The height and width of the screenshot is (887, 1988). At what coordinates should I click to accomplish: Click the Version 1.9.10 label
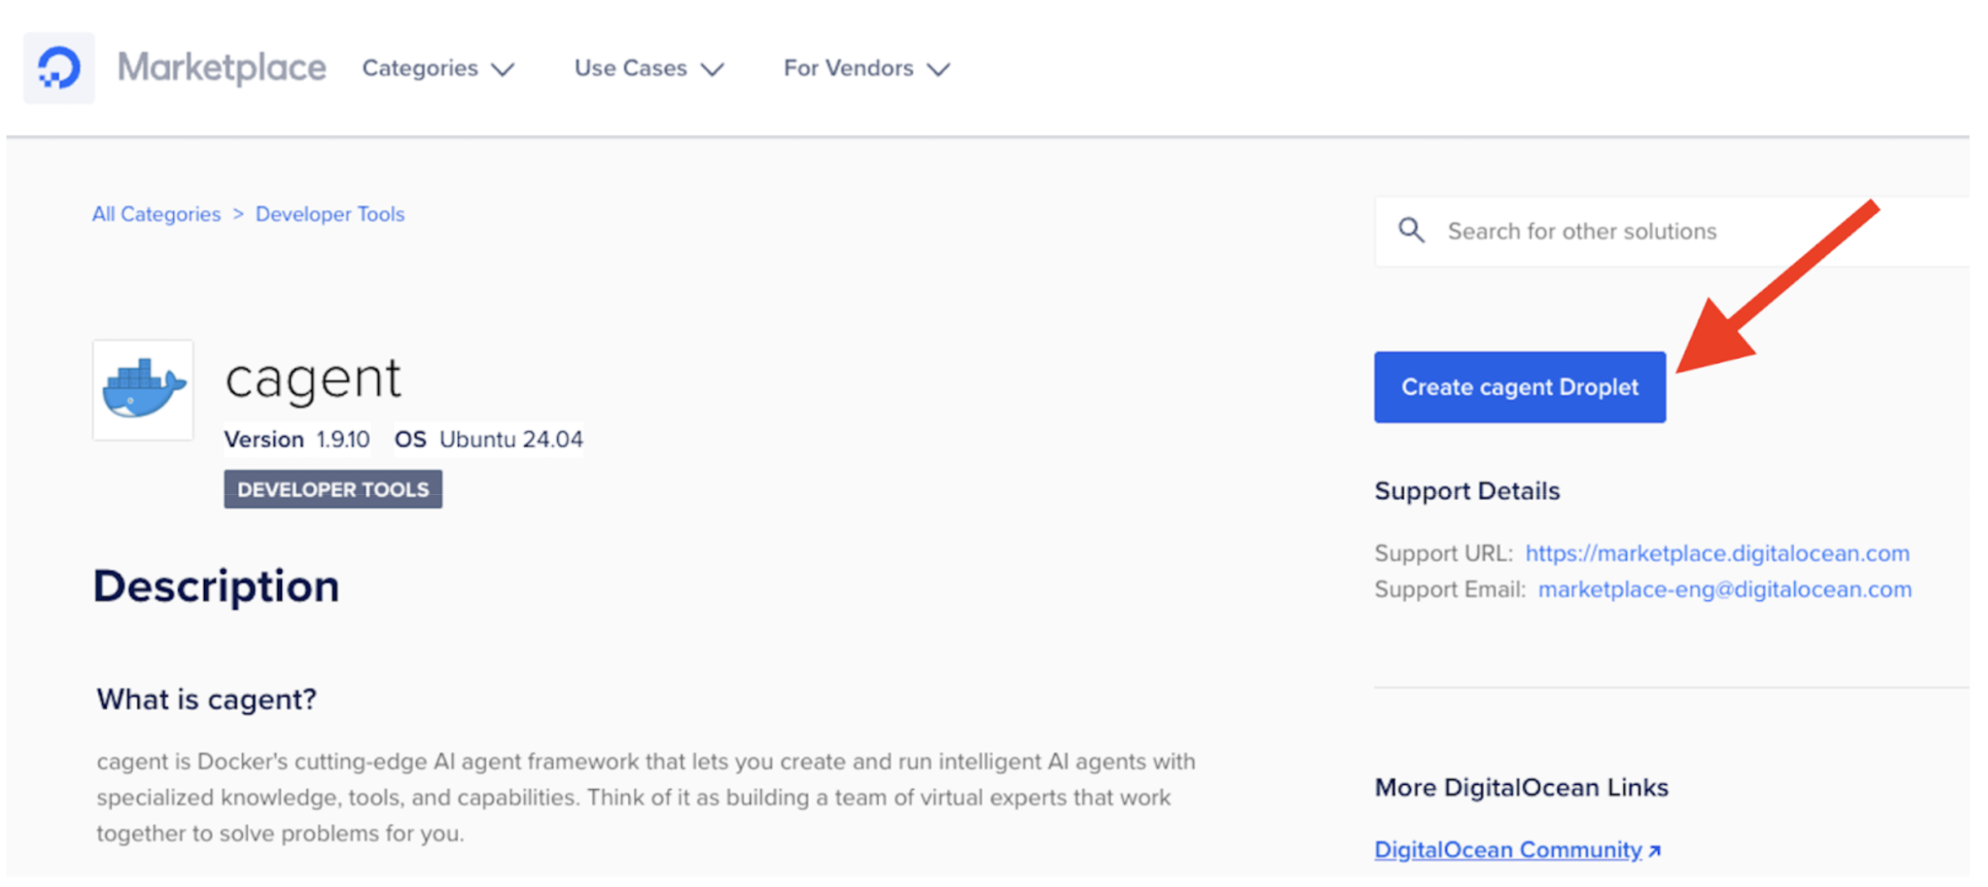297,439
